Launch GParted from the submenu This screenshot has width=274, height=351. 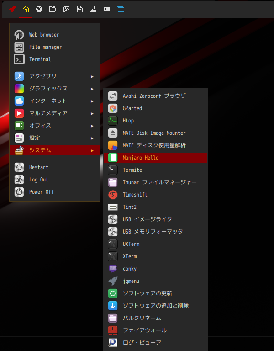click(x=156, y=108)
